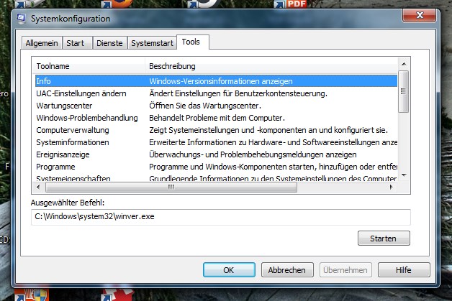The width and height of the screenshot is (452, 301).
Task: Select Computerverwaltung in the tool list
Action: [x=216, y=130]
